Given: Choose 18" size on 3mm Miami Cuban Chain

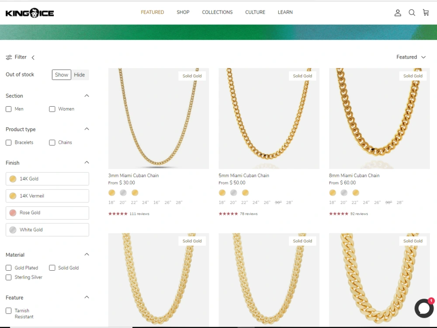Looking at the screenshot, I should (111, 202).
